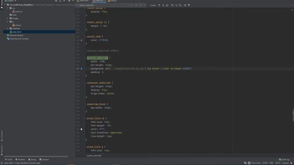Image resolution: width=294 pixels, height=165 pixels.
Task: Add selection for next occurrence
Action: point(172,5)
